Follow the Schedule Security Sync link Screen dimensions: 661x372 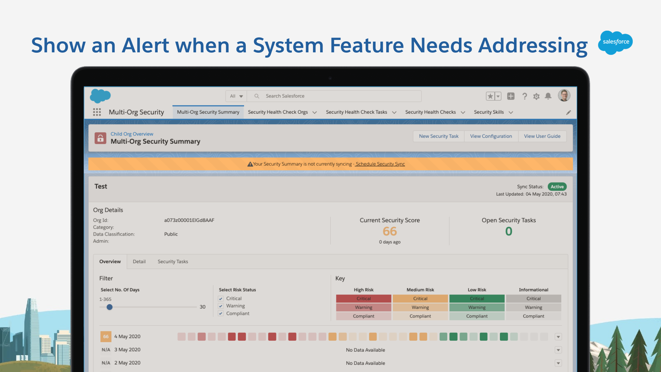tap(380, 164)
